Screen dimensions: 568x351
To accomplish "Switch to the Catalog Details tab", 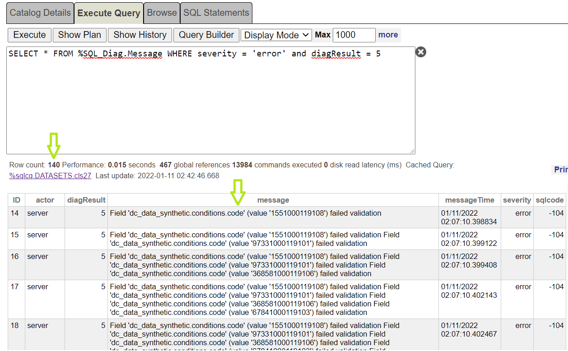I will (40, 13).
